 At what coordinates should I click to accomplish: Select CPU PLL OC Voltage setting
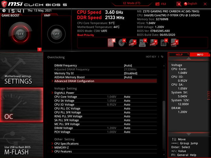(x=105, y=108)
